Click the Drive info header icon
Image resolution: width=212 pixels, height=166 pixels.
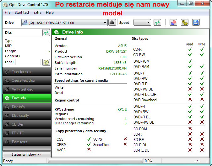(x=57, y=32)
